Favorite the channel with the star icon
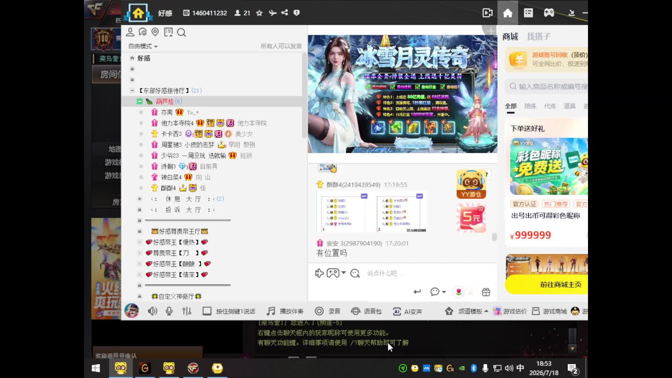 pos(259,13)
